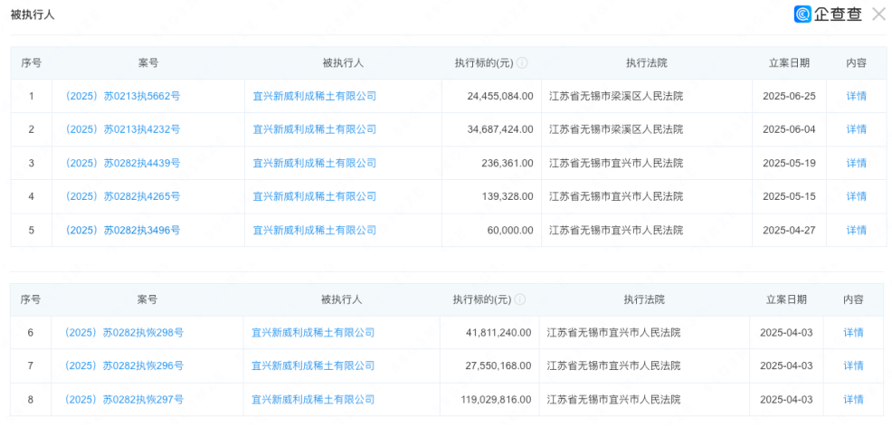Click court 江苏省无锡市梁溪区人民法院 in row 2
The height and width of the screenshot is (436, 892).
pos(616,129)
